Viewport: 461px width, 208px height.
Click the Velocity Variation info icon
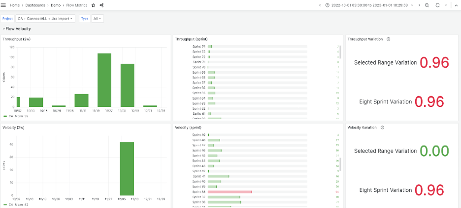click(x=382, y=127)
